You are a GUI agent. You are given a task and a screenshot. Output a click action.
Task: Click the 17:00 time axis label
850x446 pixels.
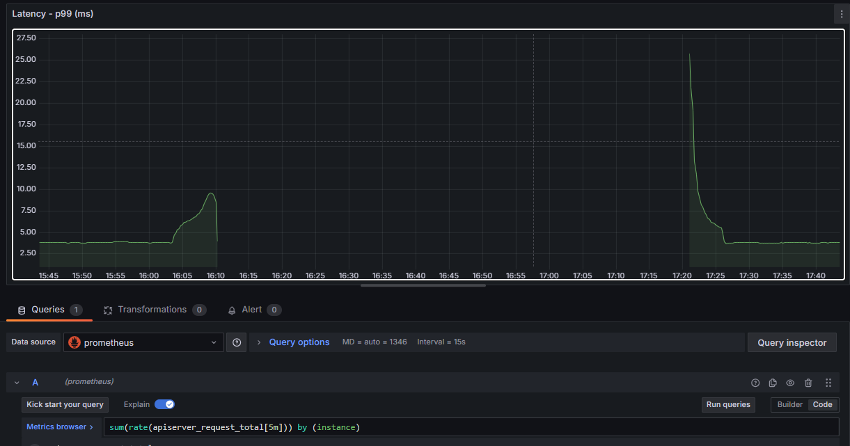coord(549,276)
